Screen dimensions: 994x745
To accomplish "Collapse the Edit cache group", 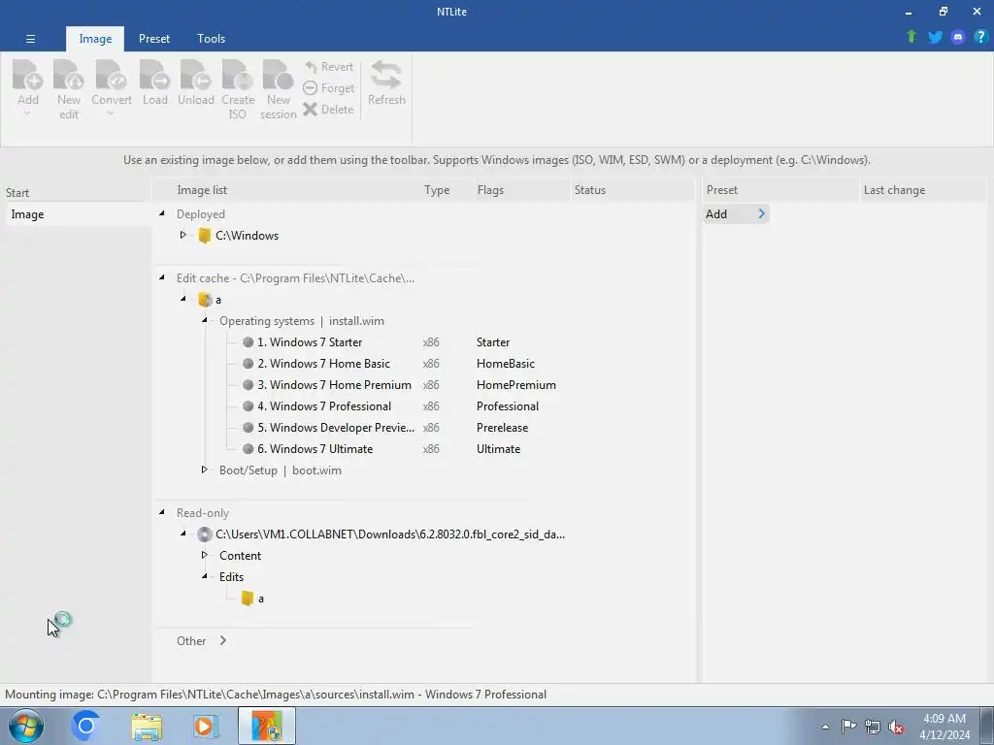I will pyautogui.click(x=162, y=277).
